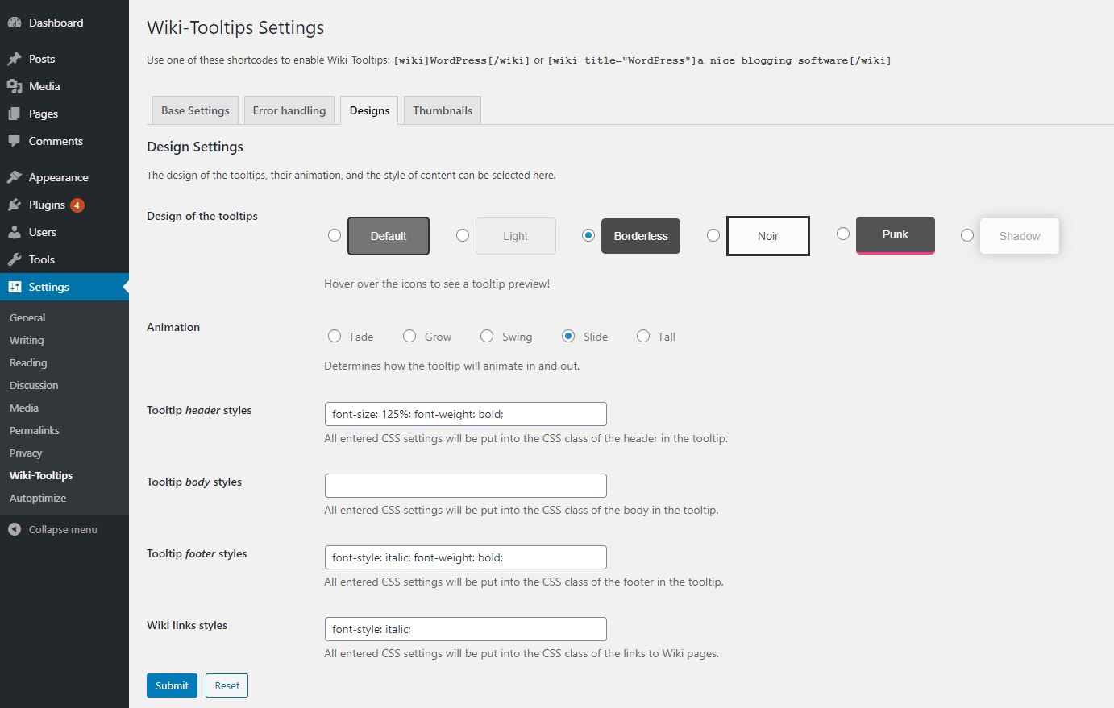Click the Settings sliders icon

15,287
